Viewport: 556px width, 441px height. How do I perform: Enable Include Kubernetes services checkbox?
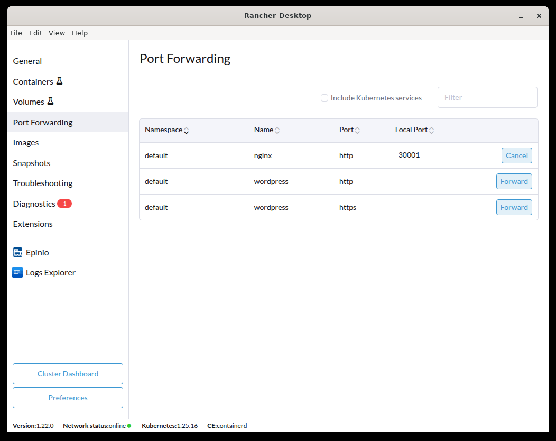(x=325, y=98)
